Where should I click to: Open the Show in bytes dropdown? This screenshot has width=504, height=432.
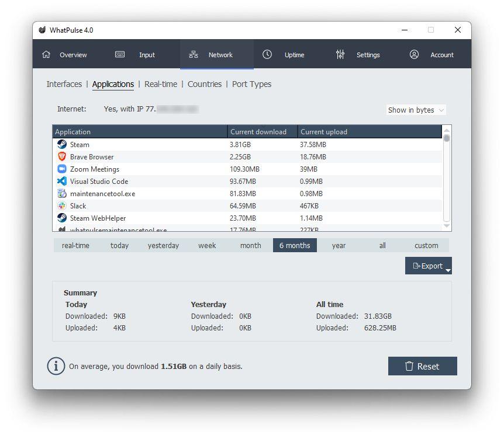click(x=416, y=110)
